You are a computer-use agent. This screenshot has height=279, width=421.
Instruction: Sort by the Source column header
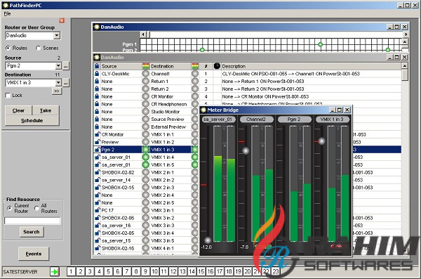click(x=121, y=66)
